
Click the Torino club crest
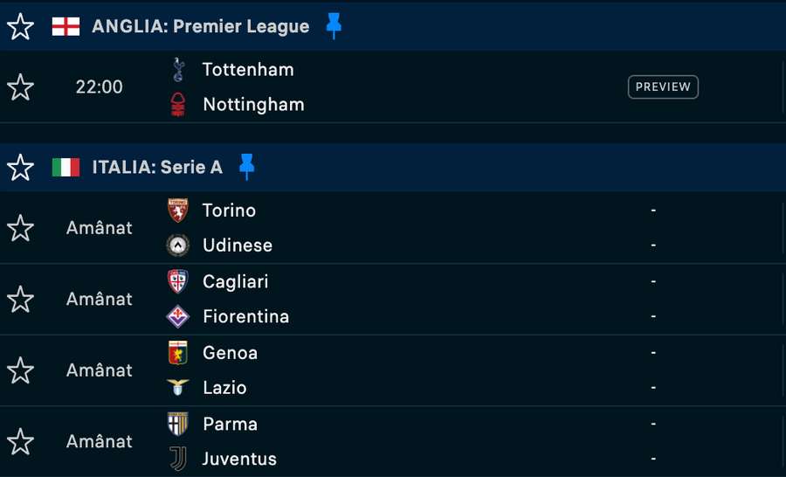178,211
